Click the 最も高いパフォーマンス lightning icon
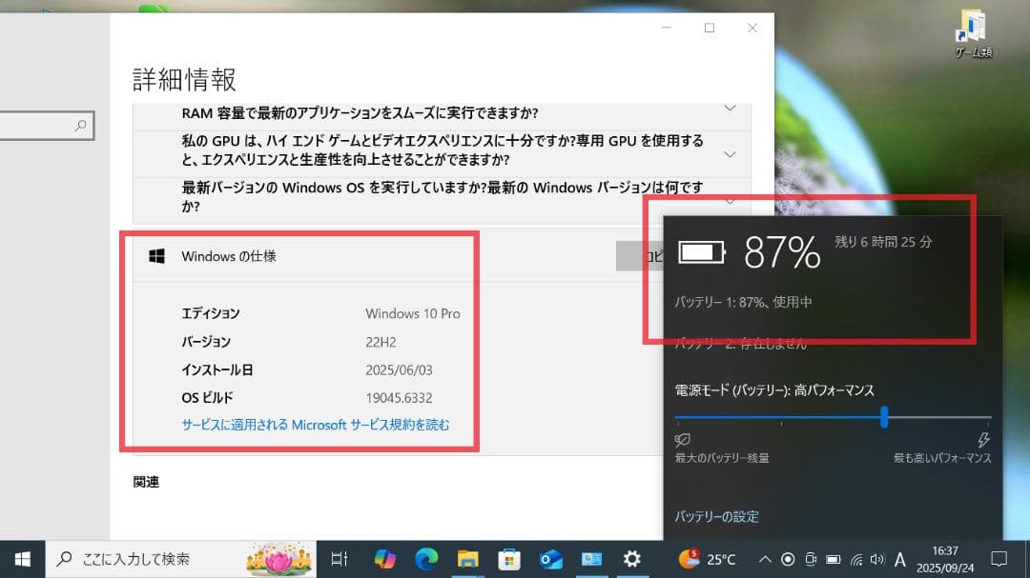Screen dimensions: 1030x578 click(983, 440)
